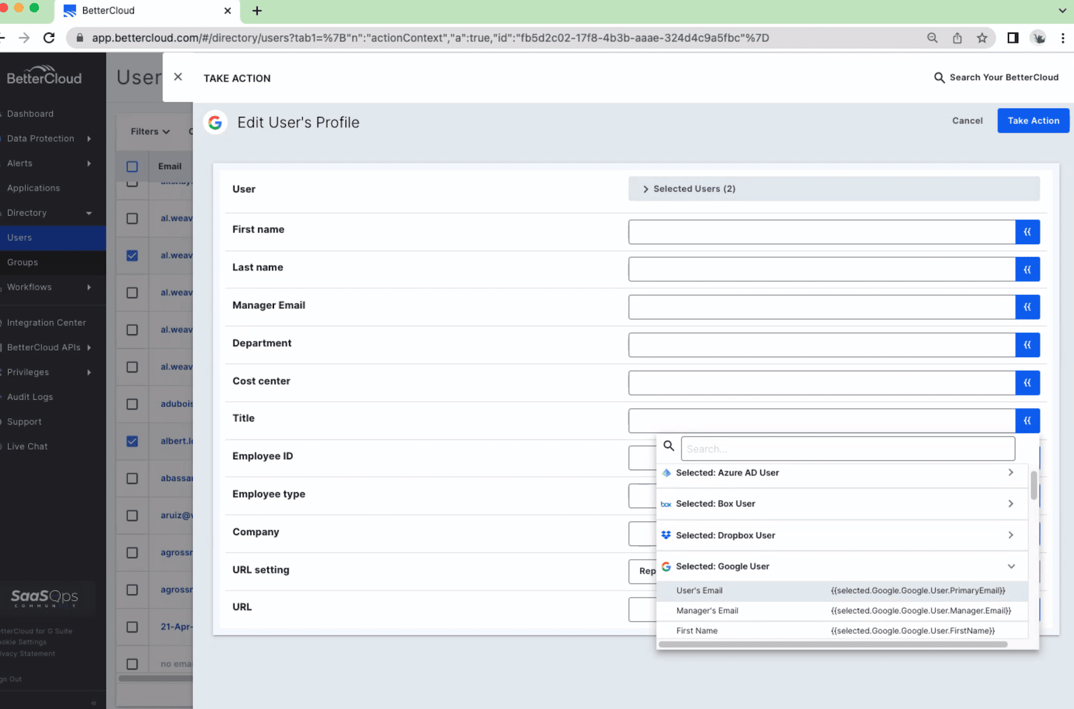
Task: Bookmark this page with the star icon
Action: pyautogui.click(x=982, y=38)
